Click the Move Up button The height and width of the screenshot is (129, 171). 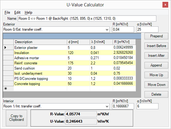(156, 75)
